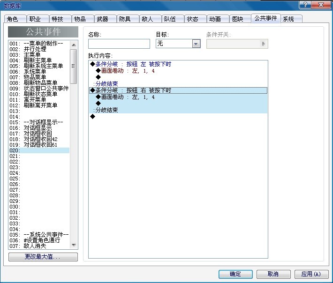The height and width of the screenshot is (283, 333).
Task: Select empty event 013
Action: 39,111
